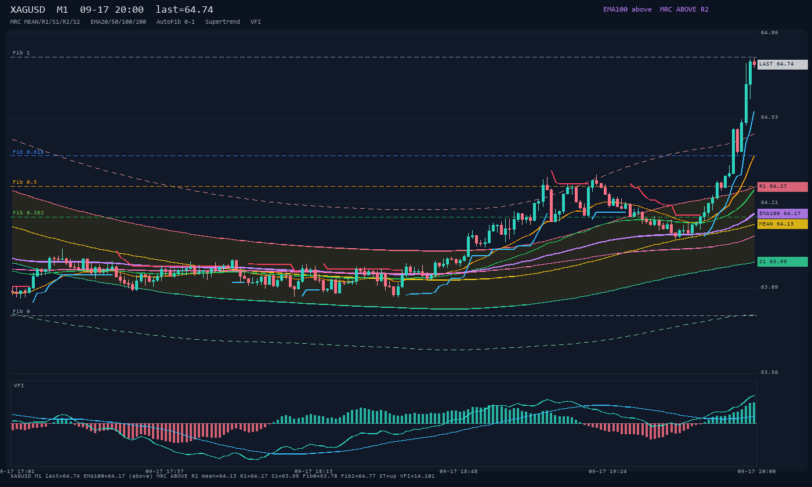Click the green S1 63.99 price tag

(x=782, y=261)
